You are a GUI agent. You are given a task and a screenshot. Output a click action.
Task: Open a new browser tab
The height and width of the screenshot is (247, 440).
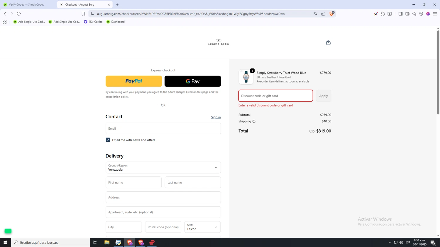click(x=117, y=5)
